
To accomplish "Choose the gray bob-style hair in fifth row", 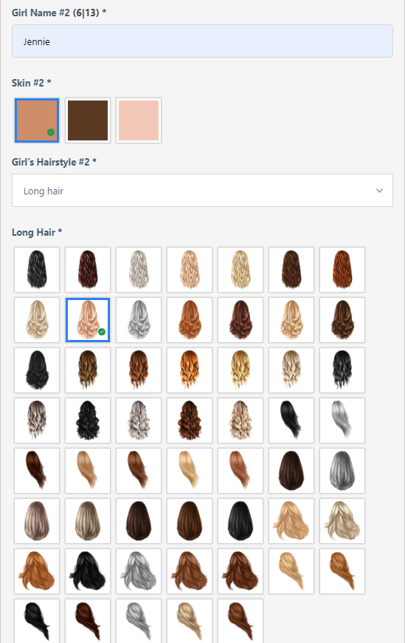I will pyautogui.click(x=342, y=471).
